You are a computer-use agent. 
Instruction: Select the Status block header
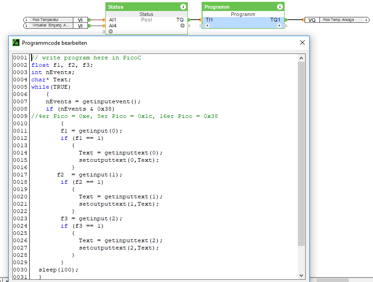tap(147, 7)
